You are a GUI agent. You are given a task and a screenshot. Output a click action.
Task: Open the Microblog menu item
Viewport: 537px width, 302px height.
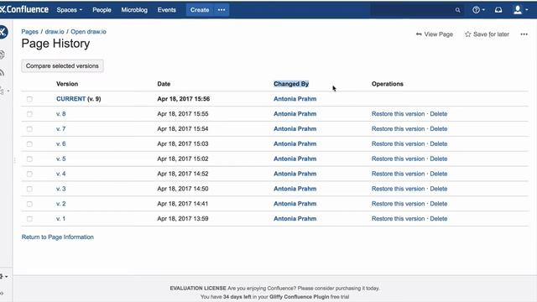(134, 10)
